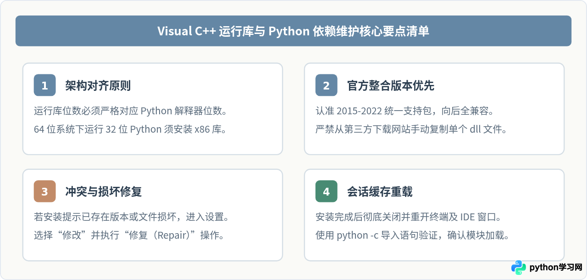
Task: Click line "使用 python -c 导入语句验证，确认模块加载。"
Action: 412,235
